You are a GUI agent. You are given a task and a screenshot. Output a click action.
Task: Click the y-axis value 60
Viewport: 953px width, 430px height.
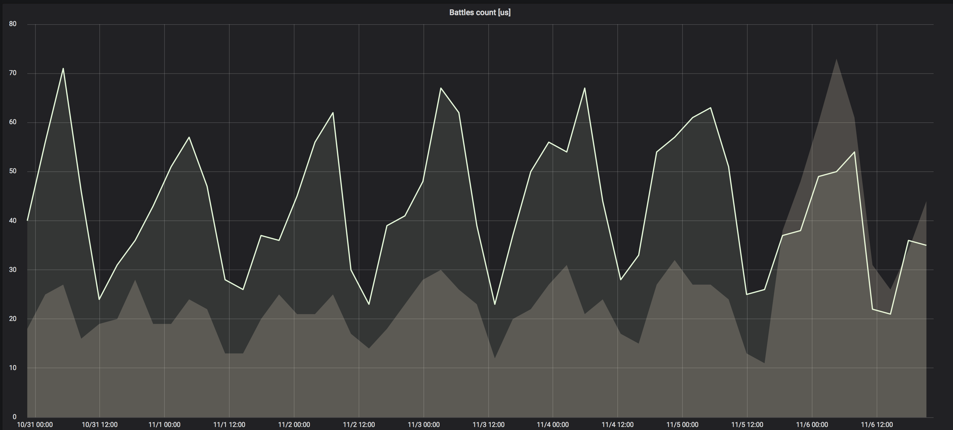click(x=13, y=122)
